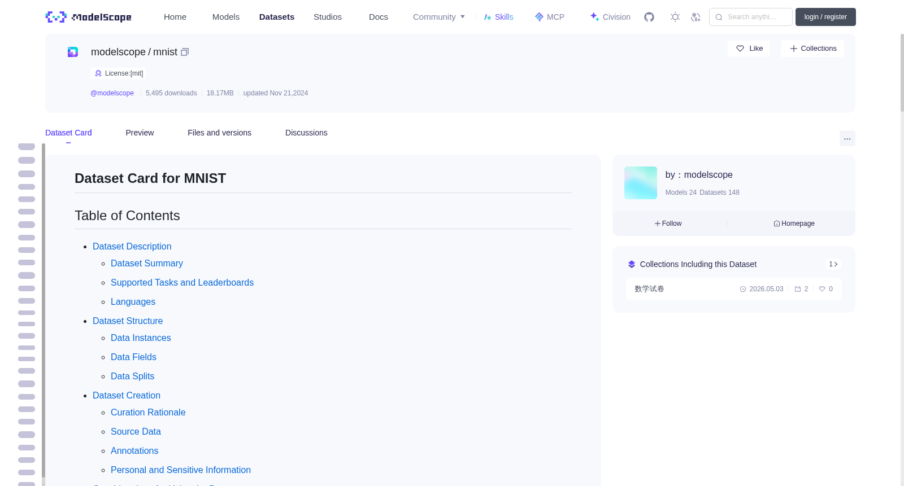Jump to Annotations section

tap(134, 450)
